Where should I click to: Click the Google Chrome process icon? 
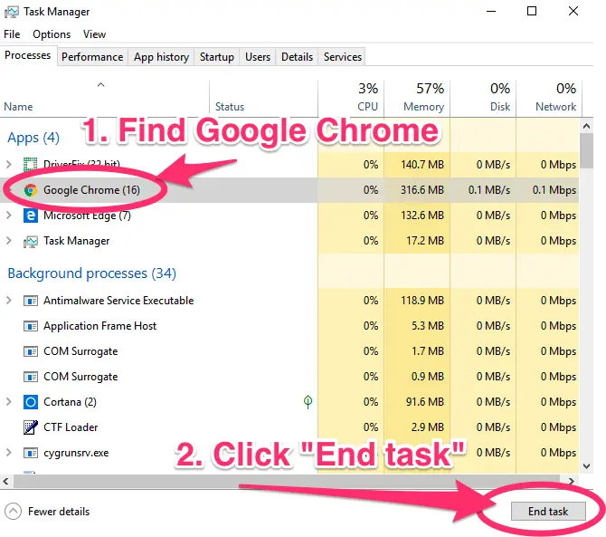[x=30, y=190]
